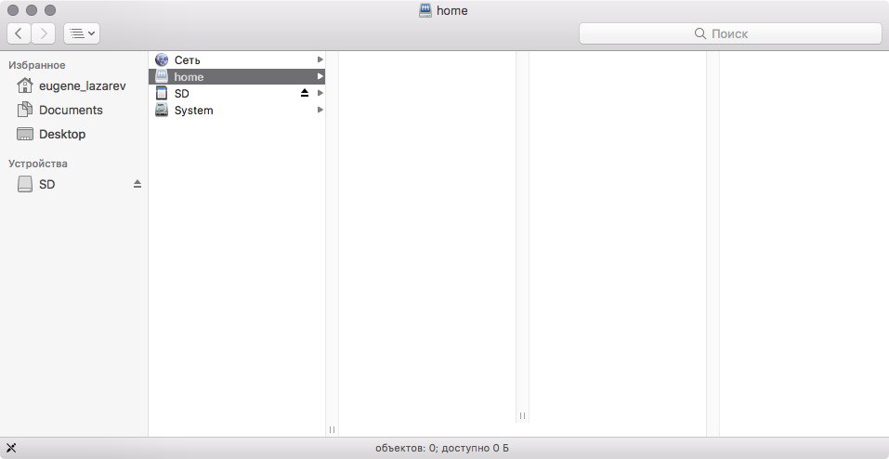Click the home proxy icon in title bar

click(x=425, y=10)
